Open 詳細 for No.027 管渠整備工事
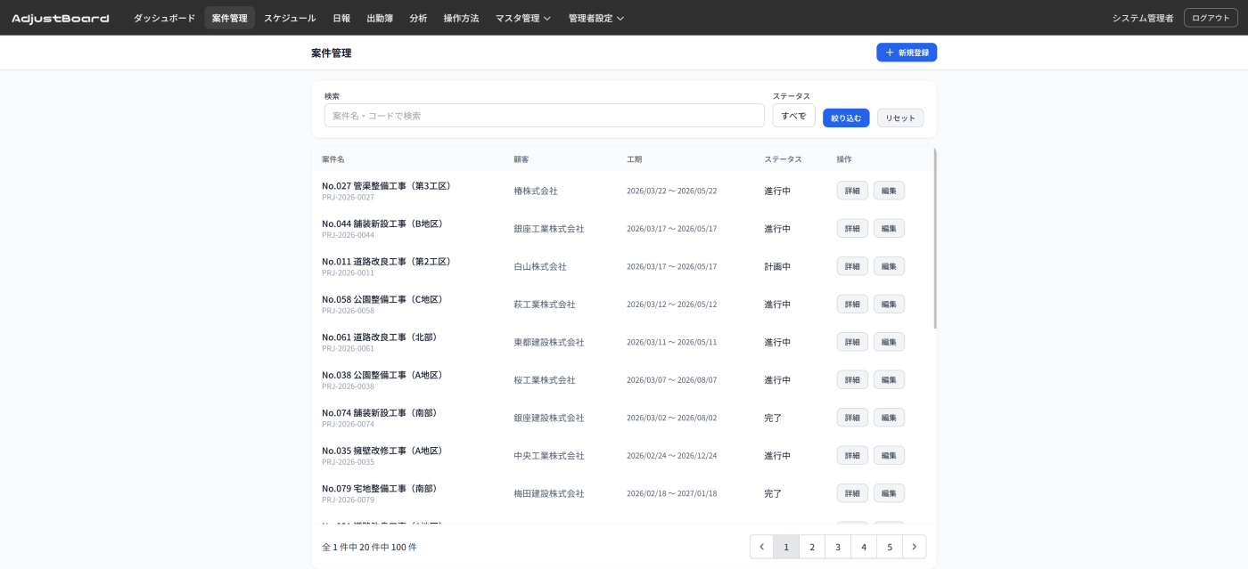Screen dimensions: 1248x569 [851, 191]
